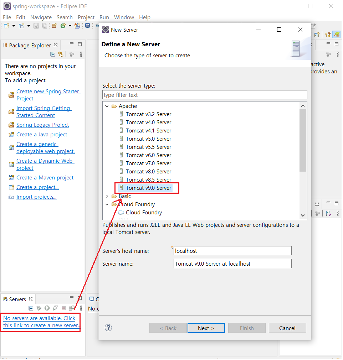Click the Stop the server icon

coord(64,308)
